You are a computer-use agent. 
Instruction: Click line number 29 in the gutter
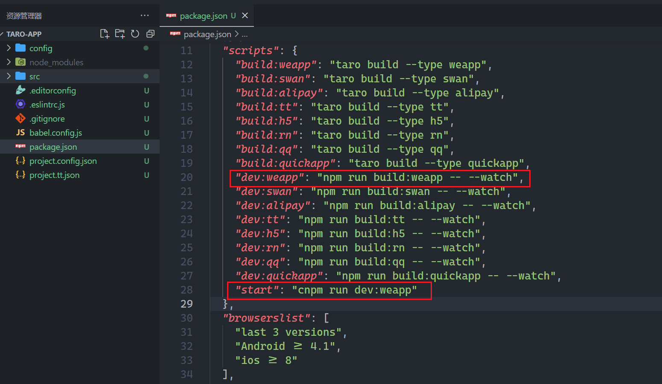[x=187, y=304]
